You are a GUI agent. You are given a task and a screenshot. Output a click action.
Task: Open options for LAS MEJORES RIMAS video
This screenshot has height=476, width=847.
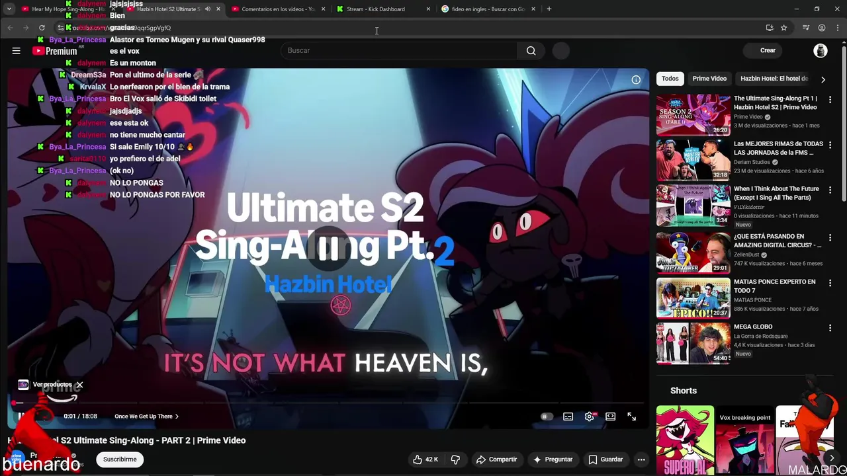(830, 144)
